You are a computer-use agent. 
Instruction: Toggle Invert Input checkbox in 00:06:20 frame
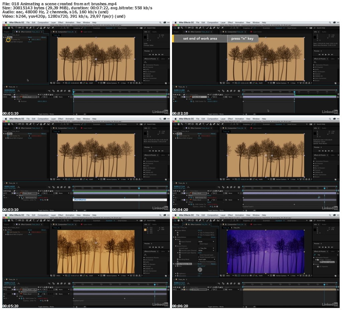[x=198, y=244]
